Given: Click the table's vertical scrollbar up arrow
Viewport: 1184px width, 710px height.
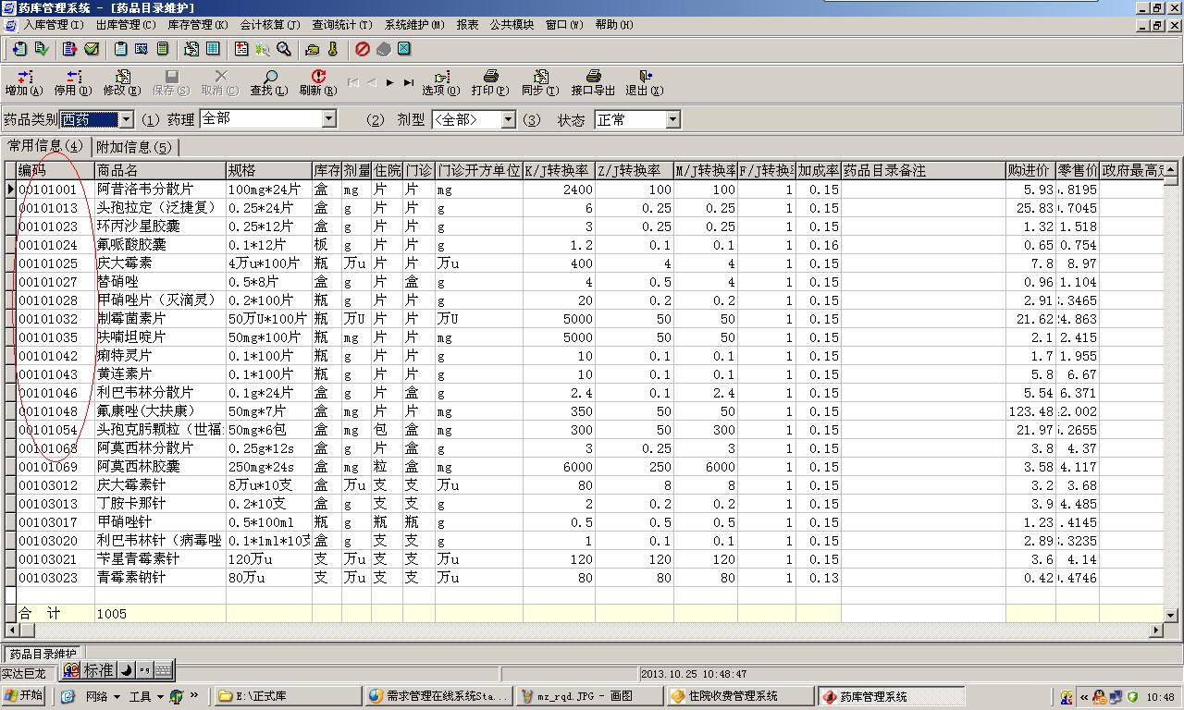Looking at the screenshot, I should pos(1170,169).
